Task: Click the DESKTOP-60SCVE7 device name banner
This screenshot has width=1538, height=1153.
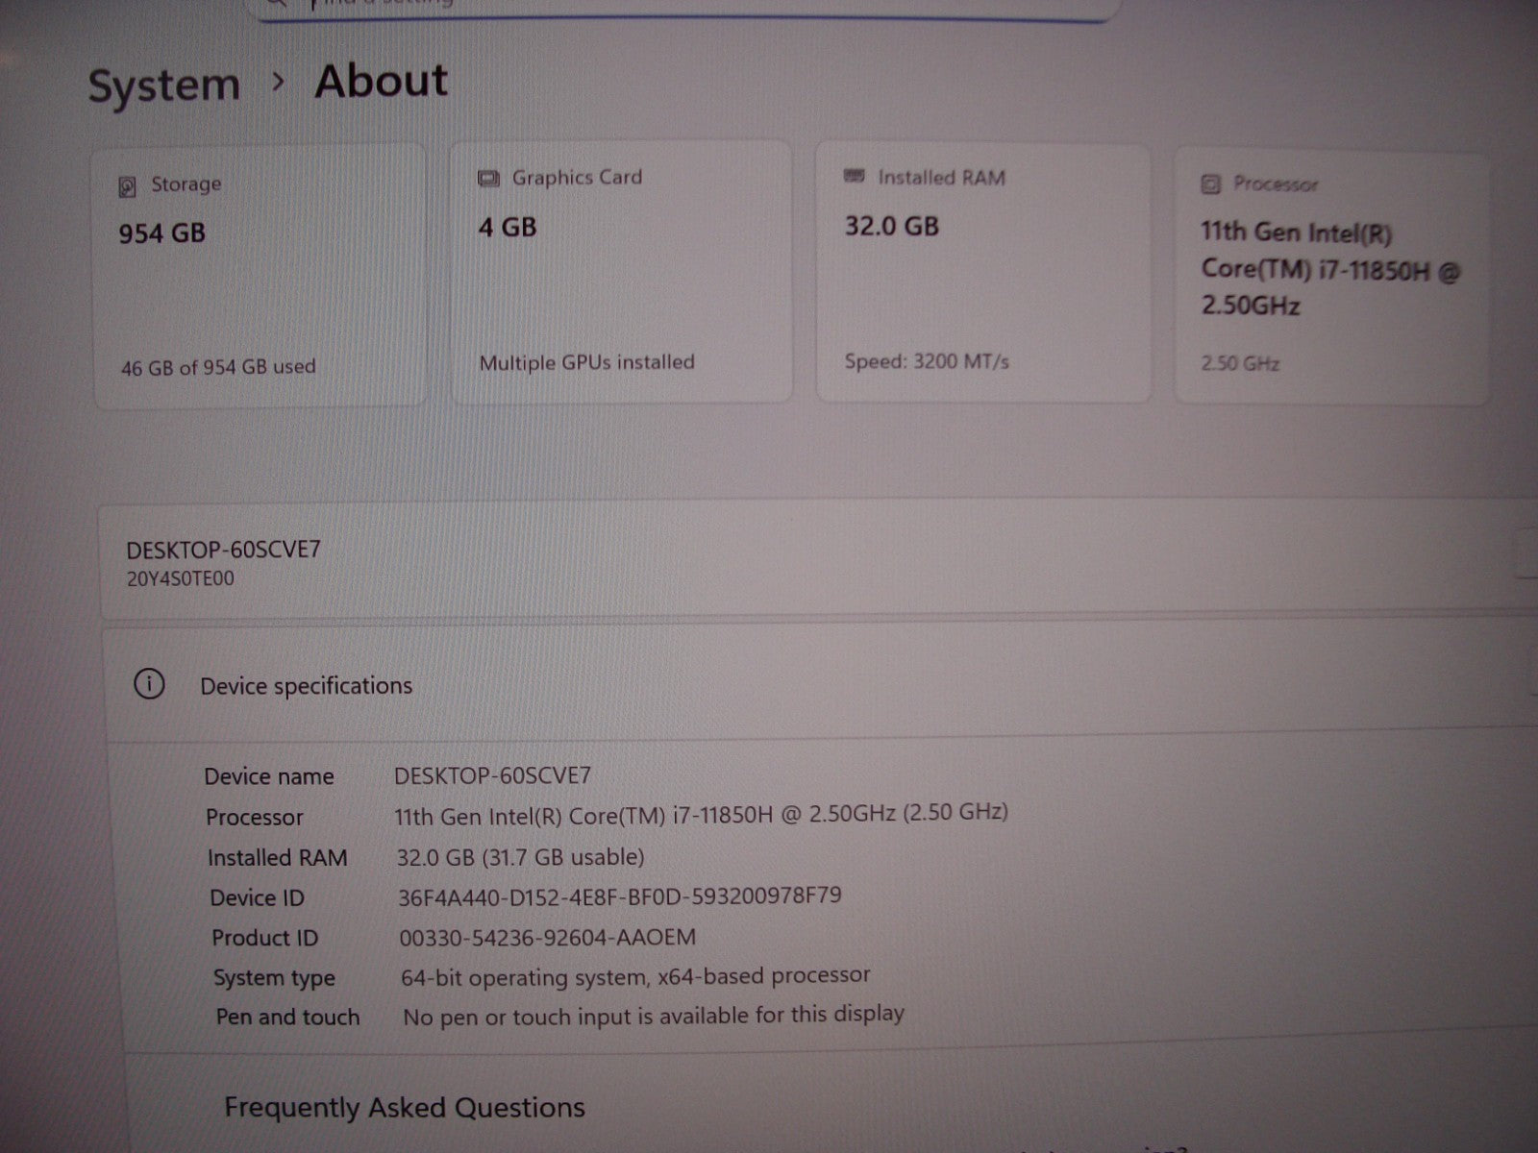Action: [x=223, y=550]
